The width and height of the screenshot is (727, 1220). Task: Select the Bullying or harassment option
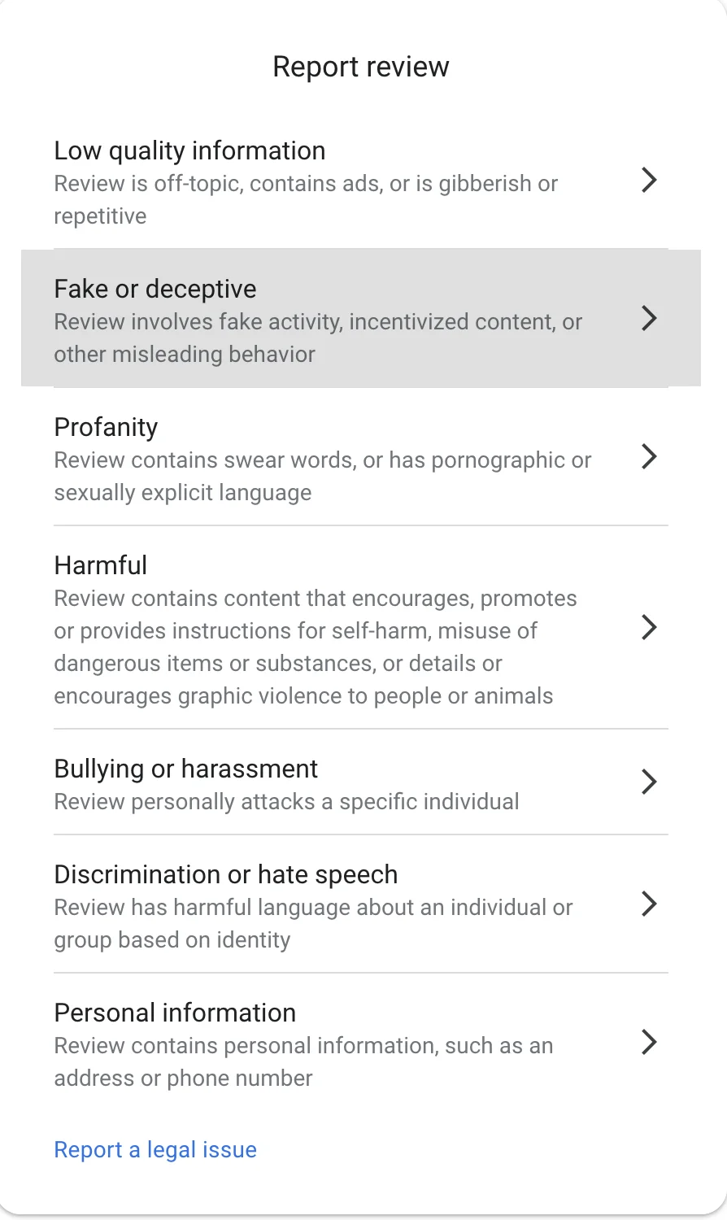tap(325, 782)
